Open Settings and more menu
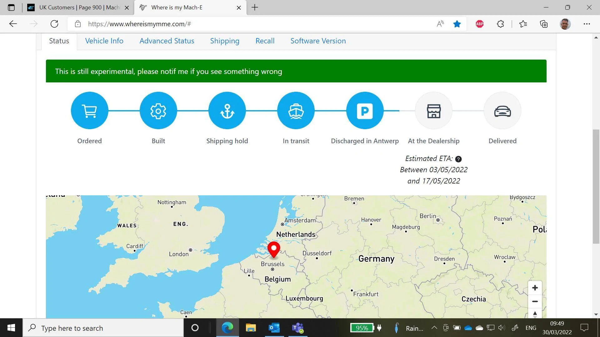The image size is (600, 337). point(587,24)
